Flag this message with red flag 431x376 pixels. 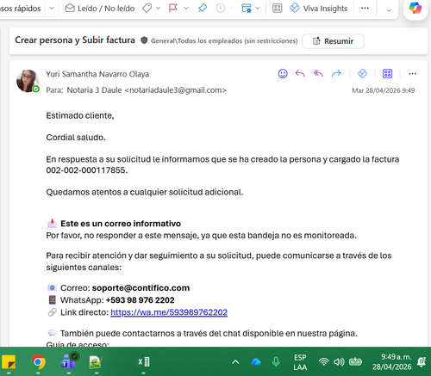tap(172, 9)
